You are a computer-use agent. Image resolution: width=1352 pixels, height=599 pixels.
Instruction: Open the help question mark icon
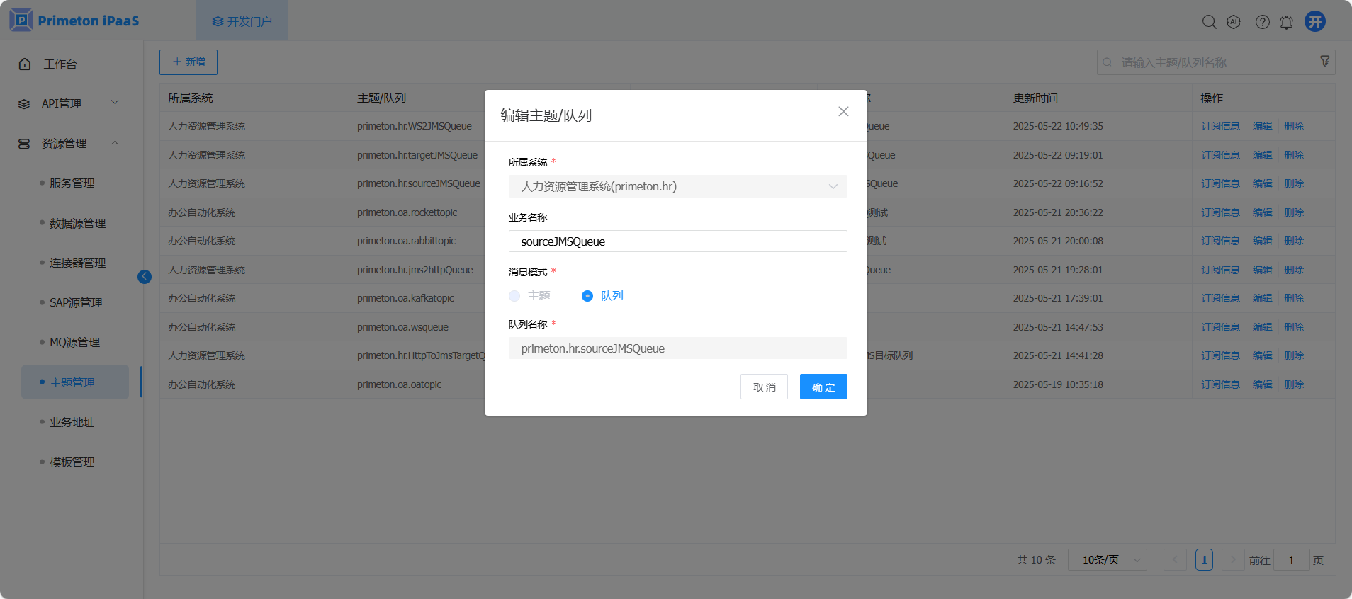pyautogui.click(x=1262, y=22)
